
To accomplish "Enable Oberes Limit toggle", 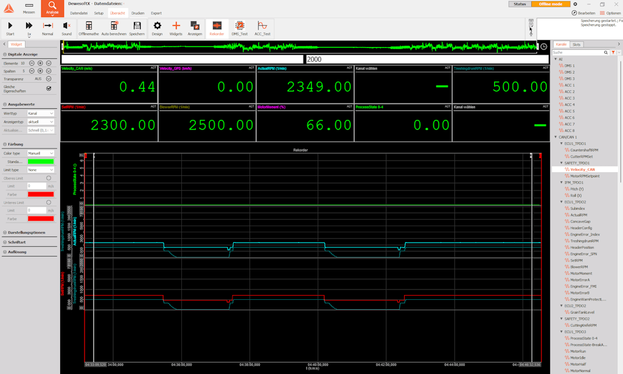I will (49, 178).
